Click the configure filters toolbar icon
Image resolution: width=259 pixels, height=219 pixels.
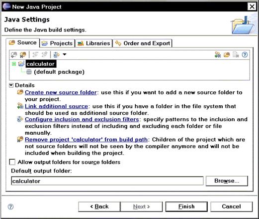pos(57,54)
